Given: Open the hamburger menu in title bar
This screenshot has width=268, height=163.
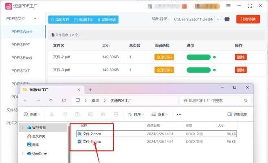Looking at the screenshot, I should 228,6.
